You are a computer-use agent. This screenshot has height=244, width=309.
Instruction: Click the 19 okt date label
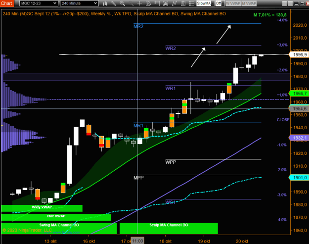(204, 241)
